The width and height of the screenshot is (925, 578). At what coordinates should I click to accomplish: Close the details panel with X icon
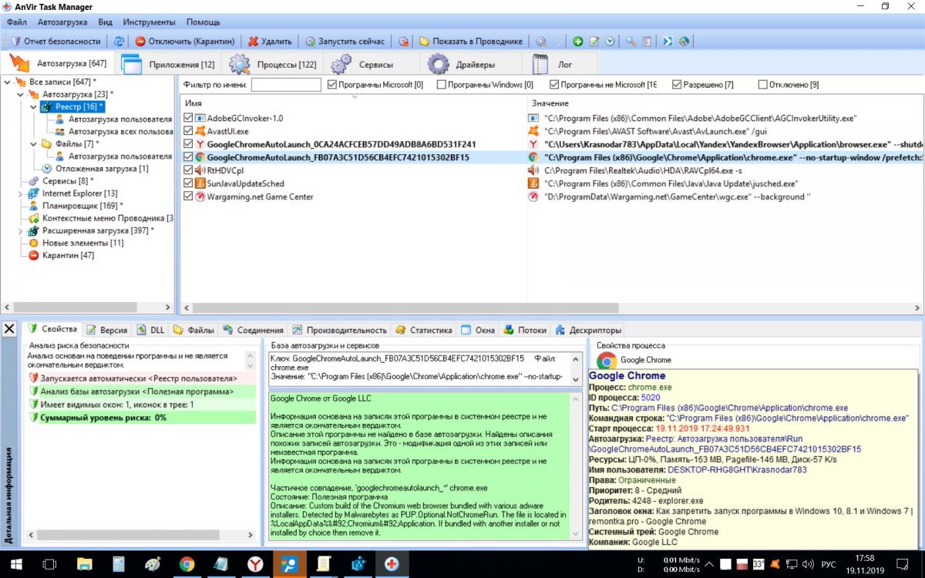(x=9, y=329)
